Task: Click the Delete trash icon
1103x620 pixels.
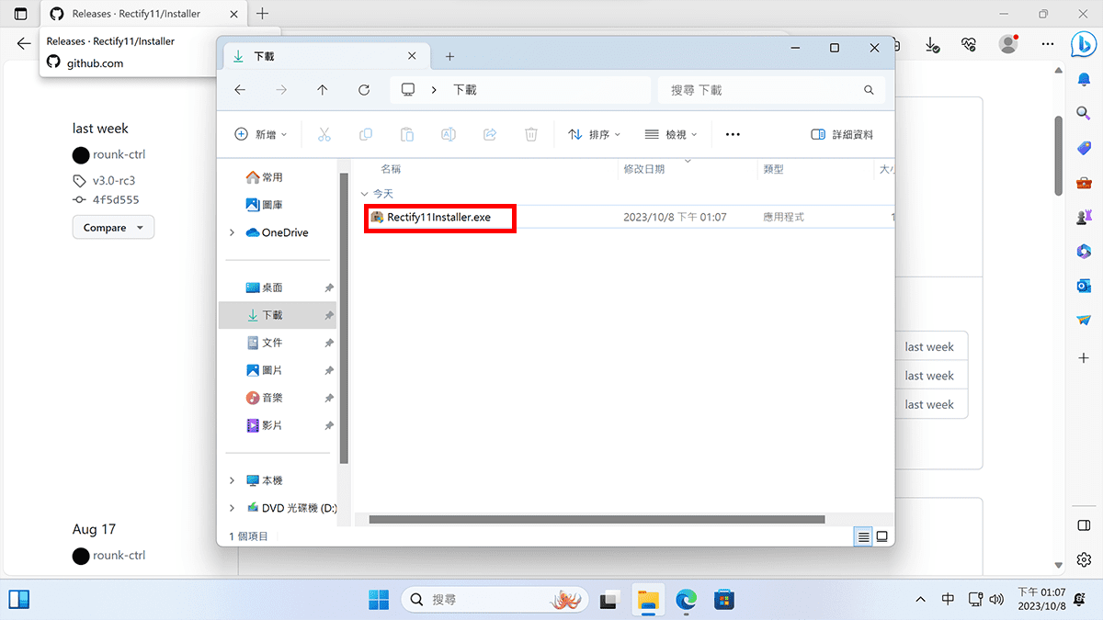Action: (530, 134)
